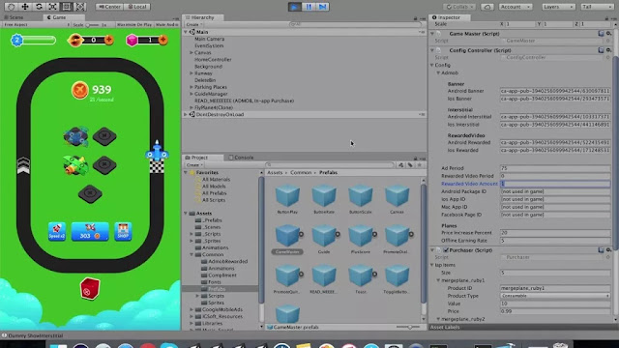
Task: Open the Product Type Consumable dropdown
Action: click(555, 296)
